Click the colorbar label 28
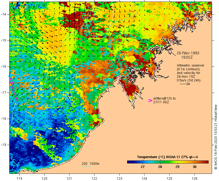The image size is (219, 181). [x=160, y=167]
